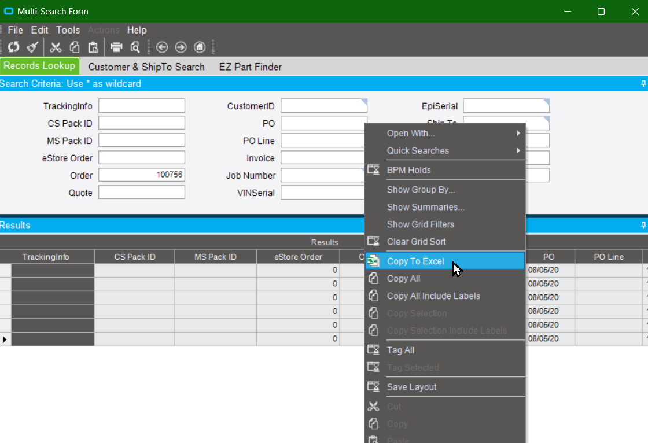Click the Paste toolbar icon
The image size is (648, 443).
point(93,47)
